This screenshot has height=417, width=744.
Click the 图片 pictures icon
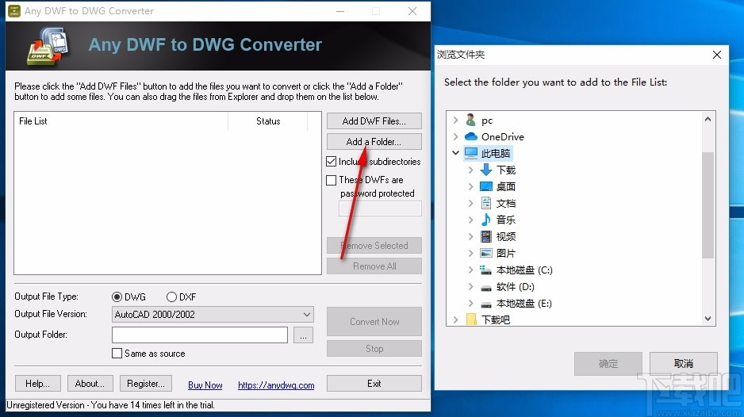click(x=486, y=253)
